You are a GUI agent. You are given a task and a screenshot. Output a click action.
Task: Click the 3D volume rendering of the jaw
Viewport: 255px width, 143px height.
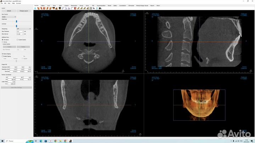pos(200,104)
